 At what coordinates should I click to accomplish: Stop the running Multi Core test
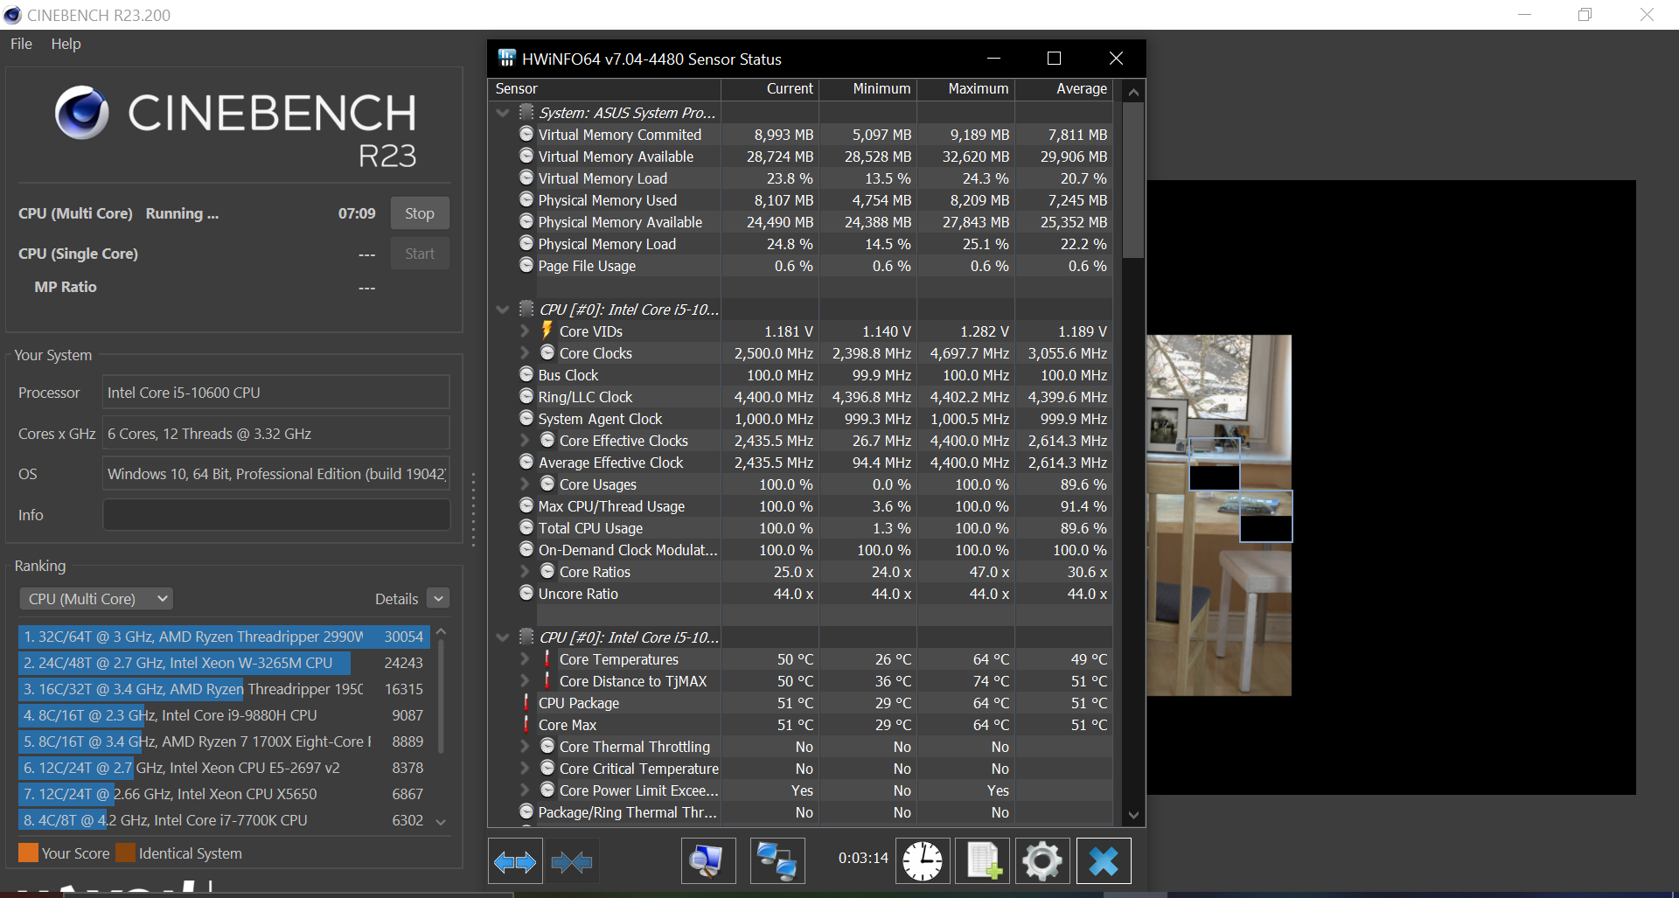[x=420, y=213]
